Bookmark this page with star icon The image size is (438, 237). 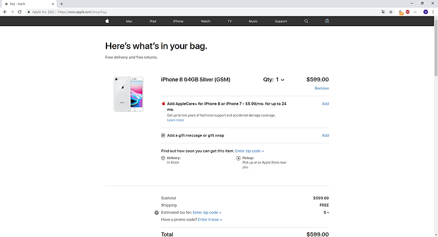click(x=391, y=12)
